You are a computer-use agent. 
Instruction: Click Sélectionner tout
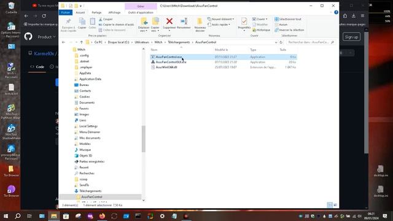pyautogui.click(x=288, y=19)
